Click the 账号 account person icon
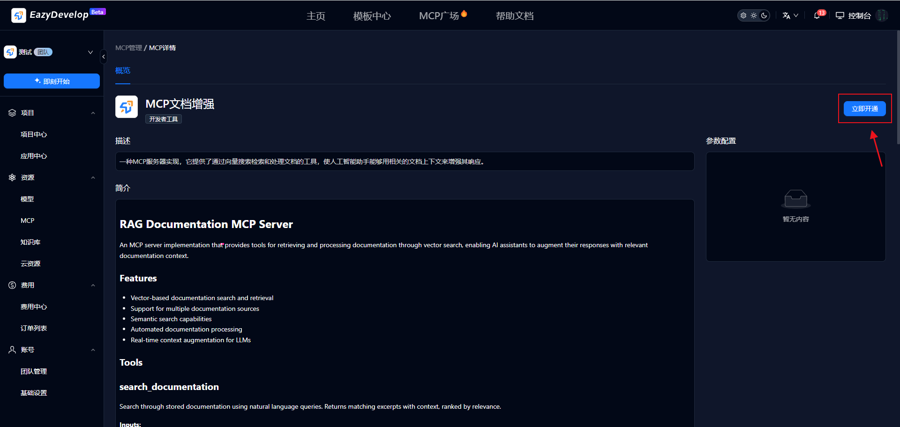 tap(12, 350)
